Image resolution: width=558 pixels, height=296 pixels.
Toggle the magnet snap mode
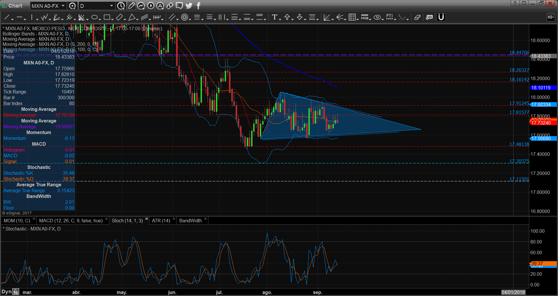coord(441,17)
